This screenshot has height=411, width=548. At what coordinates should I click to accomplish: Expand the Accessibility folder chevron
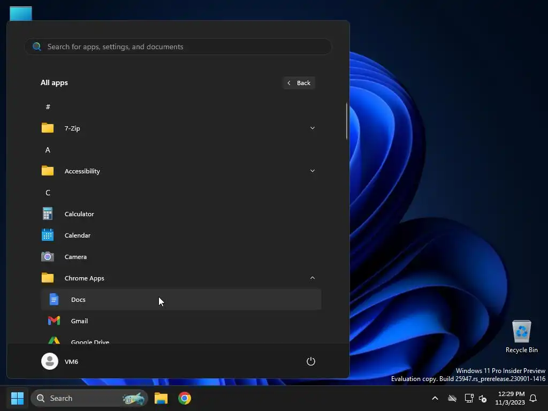[x=313, y=171]
